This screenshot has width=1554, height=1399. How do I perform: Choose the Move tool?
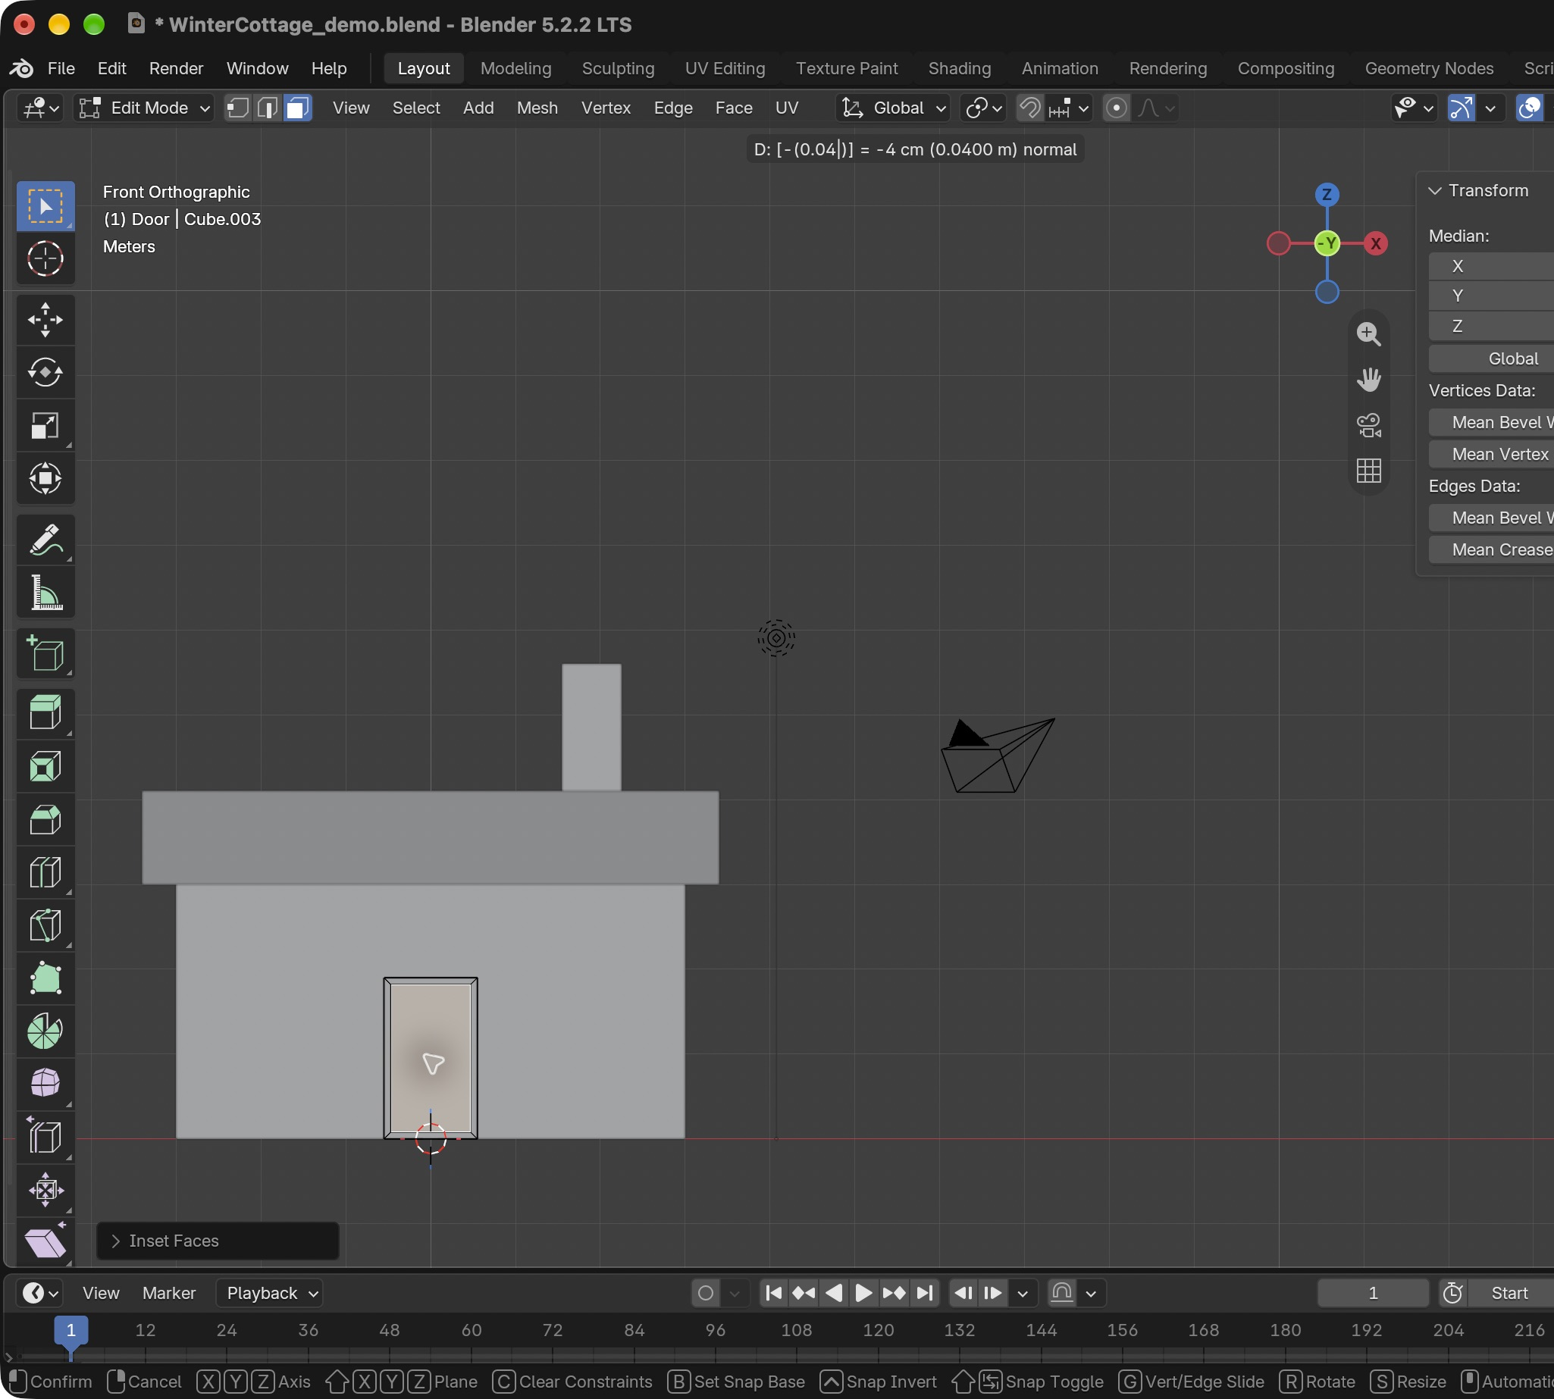coord(45,320)
